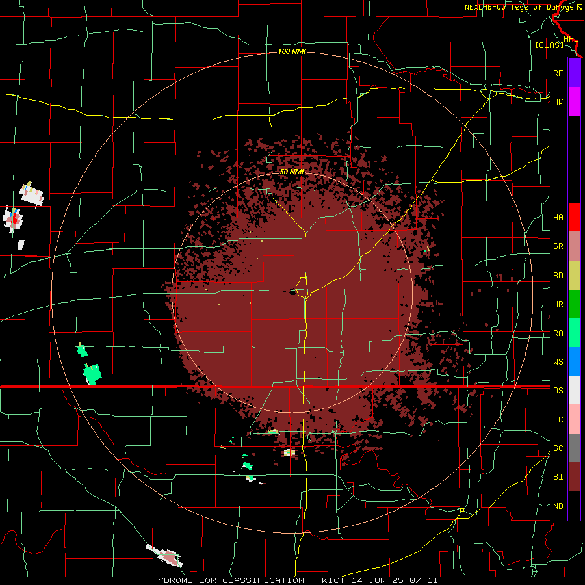
Task: Click the GR legend label
Action: (x=558, y=246)
